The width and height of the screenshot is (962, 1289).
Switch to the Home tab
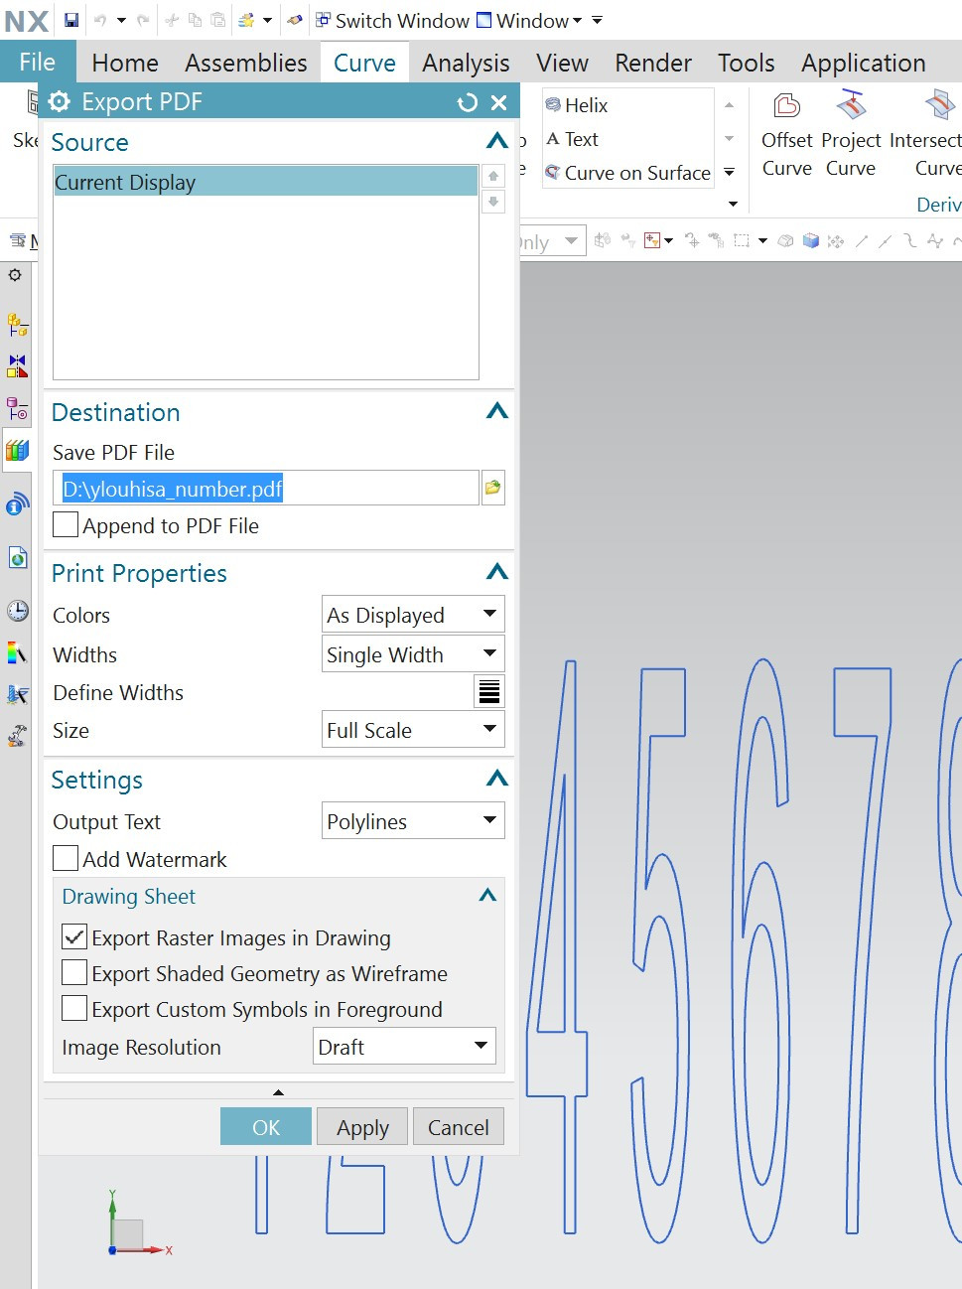pos(125,63)
